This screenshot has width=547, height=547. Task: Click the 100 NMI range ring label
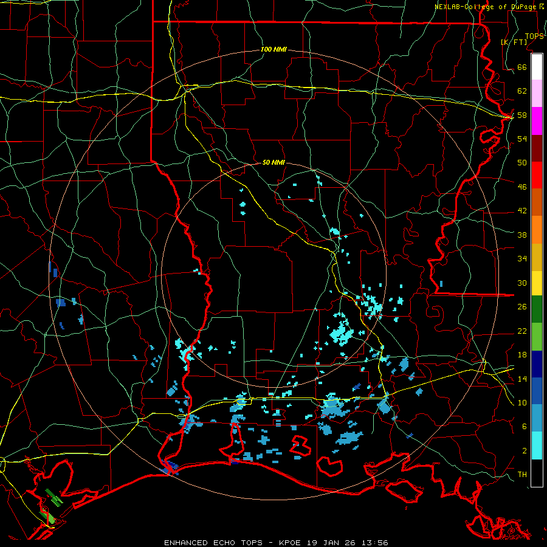(x=273, y=49)
